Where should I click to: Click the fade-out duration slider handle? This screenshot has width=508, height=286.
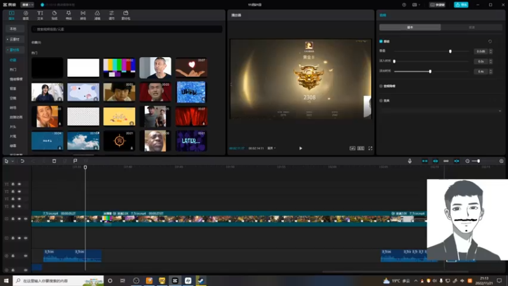point(431,71)
